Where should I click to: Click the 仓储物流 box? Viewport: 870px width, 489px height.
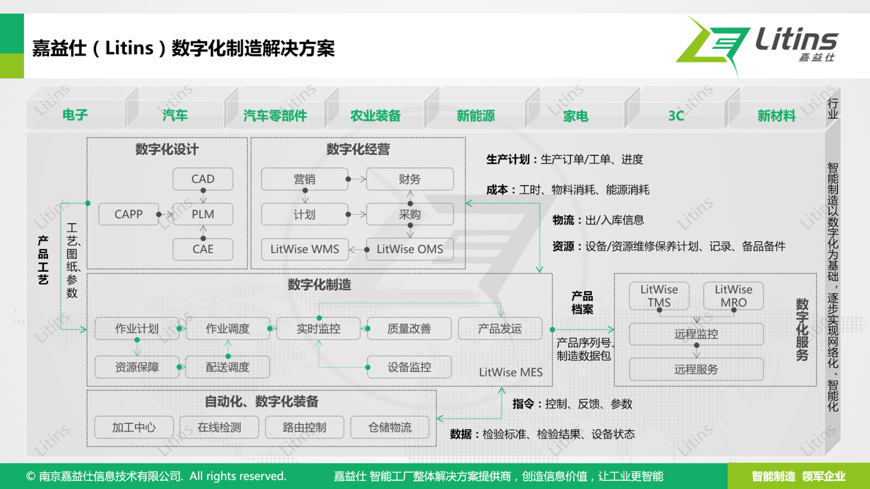pos(390,427)
